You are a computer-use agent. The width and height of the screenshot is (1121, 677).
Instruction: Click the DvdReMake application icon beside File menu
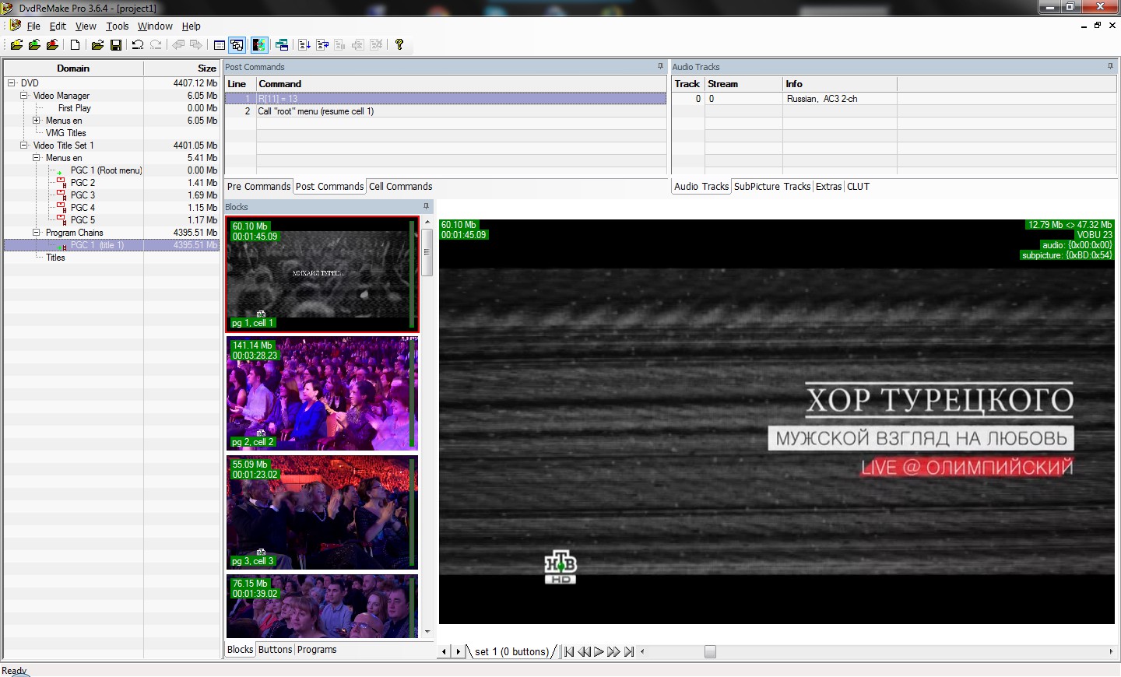(16, 26)
